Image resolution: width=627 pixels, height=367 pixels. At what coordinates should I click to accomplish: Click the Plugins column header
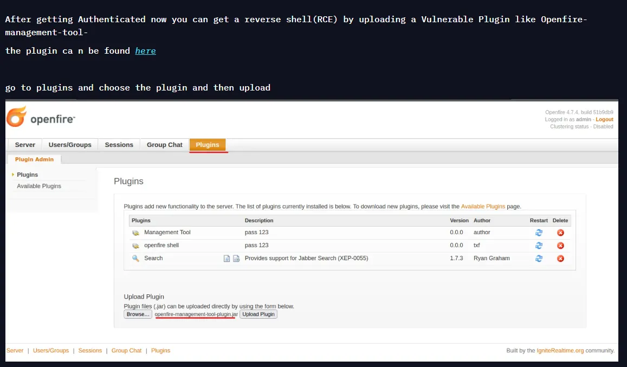tap(141, 221)
